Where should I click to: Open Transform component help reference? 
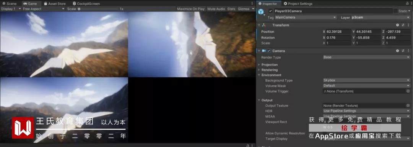[398, 25]
